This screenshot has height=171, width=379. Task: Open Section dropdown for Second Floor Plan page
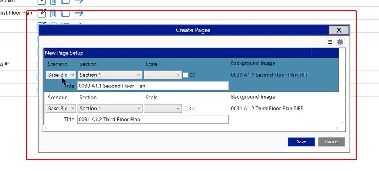coord(110,75)
